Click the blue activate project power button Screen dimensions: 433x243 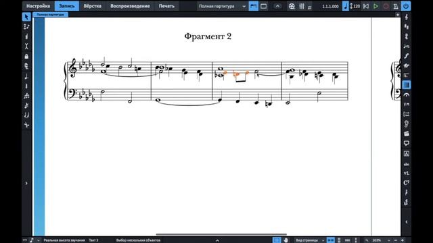click(406, 6)
